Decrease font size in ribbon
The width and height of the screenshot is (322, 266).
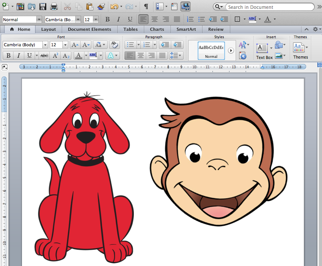(86, 45)
